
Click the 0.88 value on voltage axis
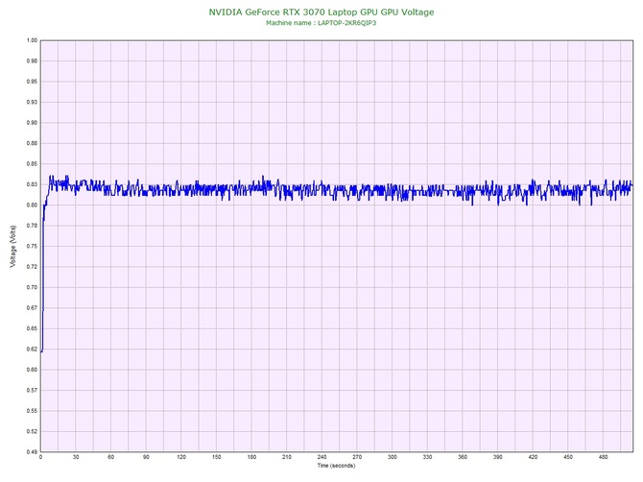coord(32,144)
